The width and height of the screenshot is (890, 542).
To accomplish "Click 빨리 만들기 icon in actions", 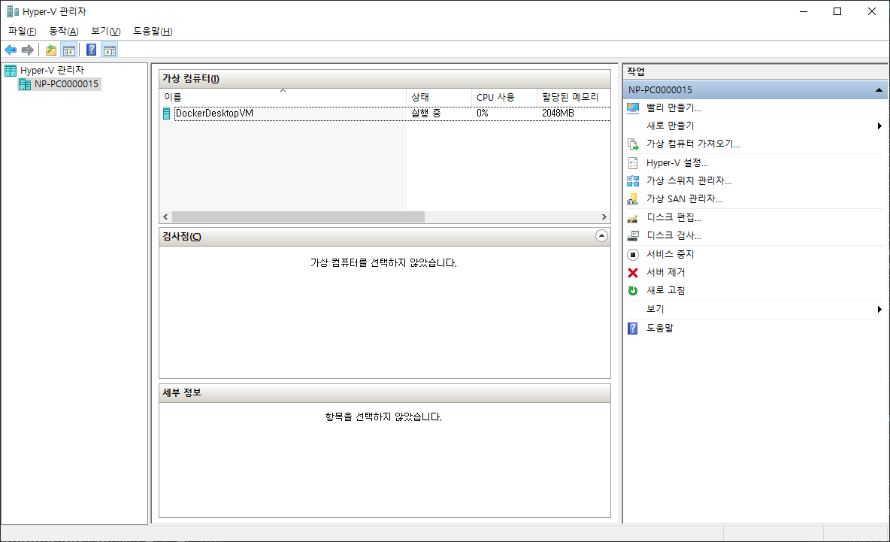I will click(633, 107).
